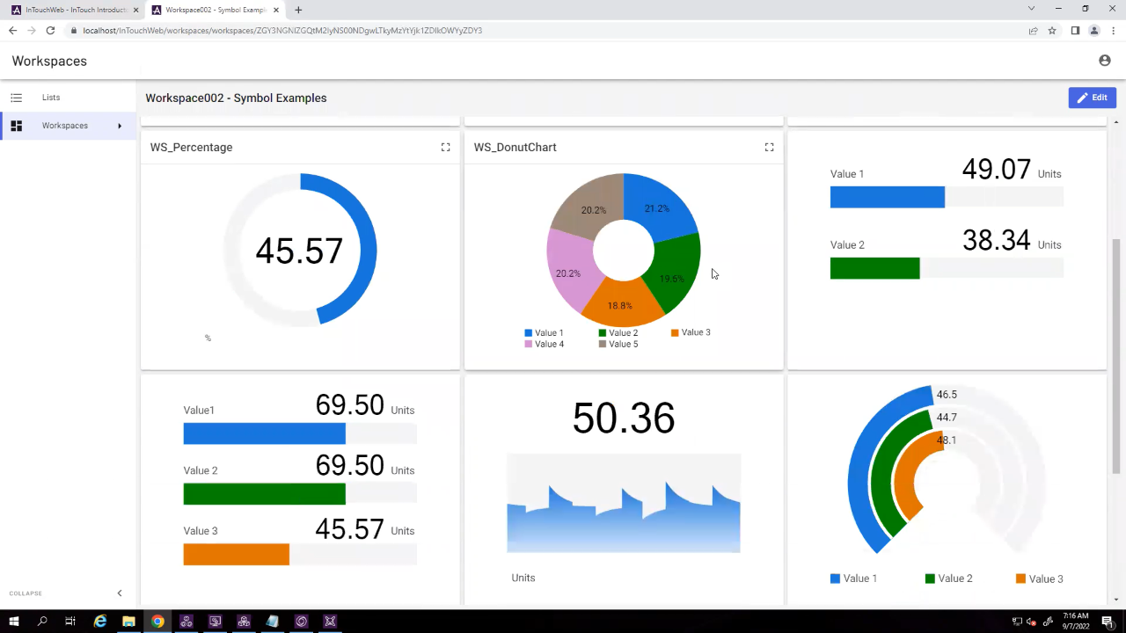Toggle Value 1 legend in donut chart
Screen dimensions: 1126x633
[544, 333]
